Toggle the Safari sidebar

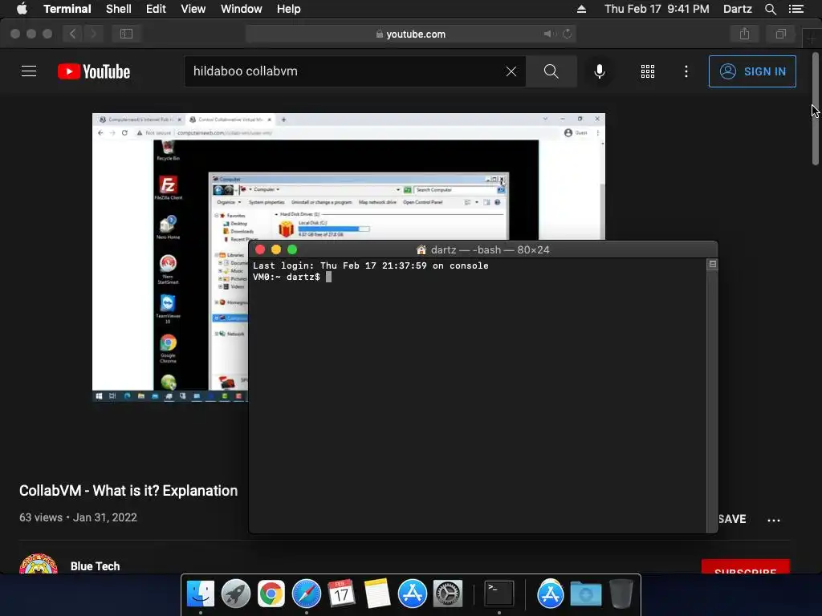(126, 34)
